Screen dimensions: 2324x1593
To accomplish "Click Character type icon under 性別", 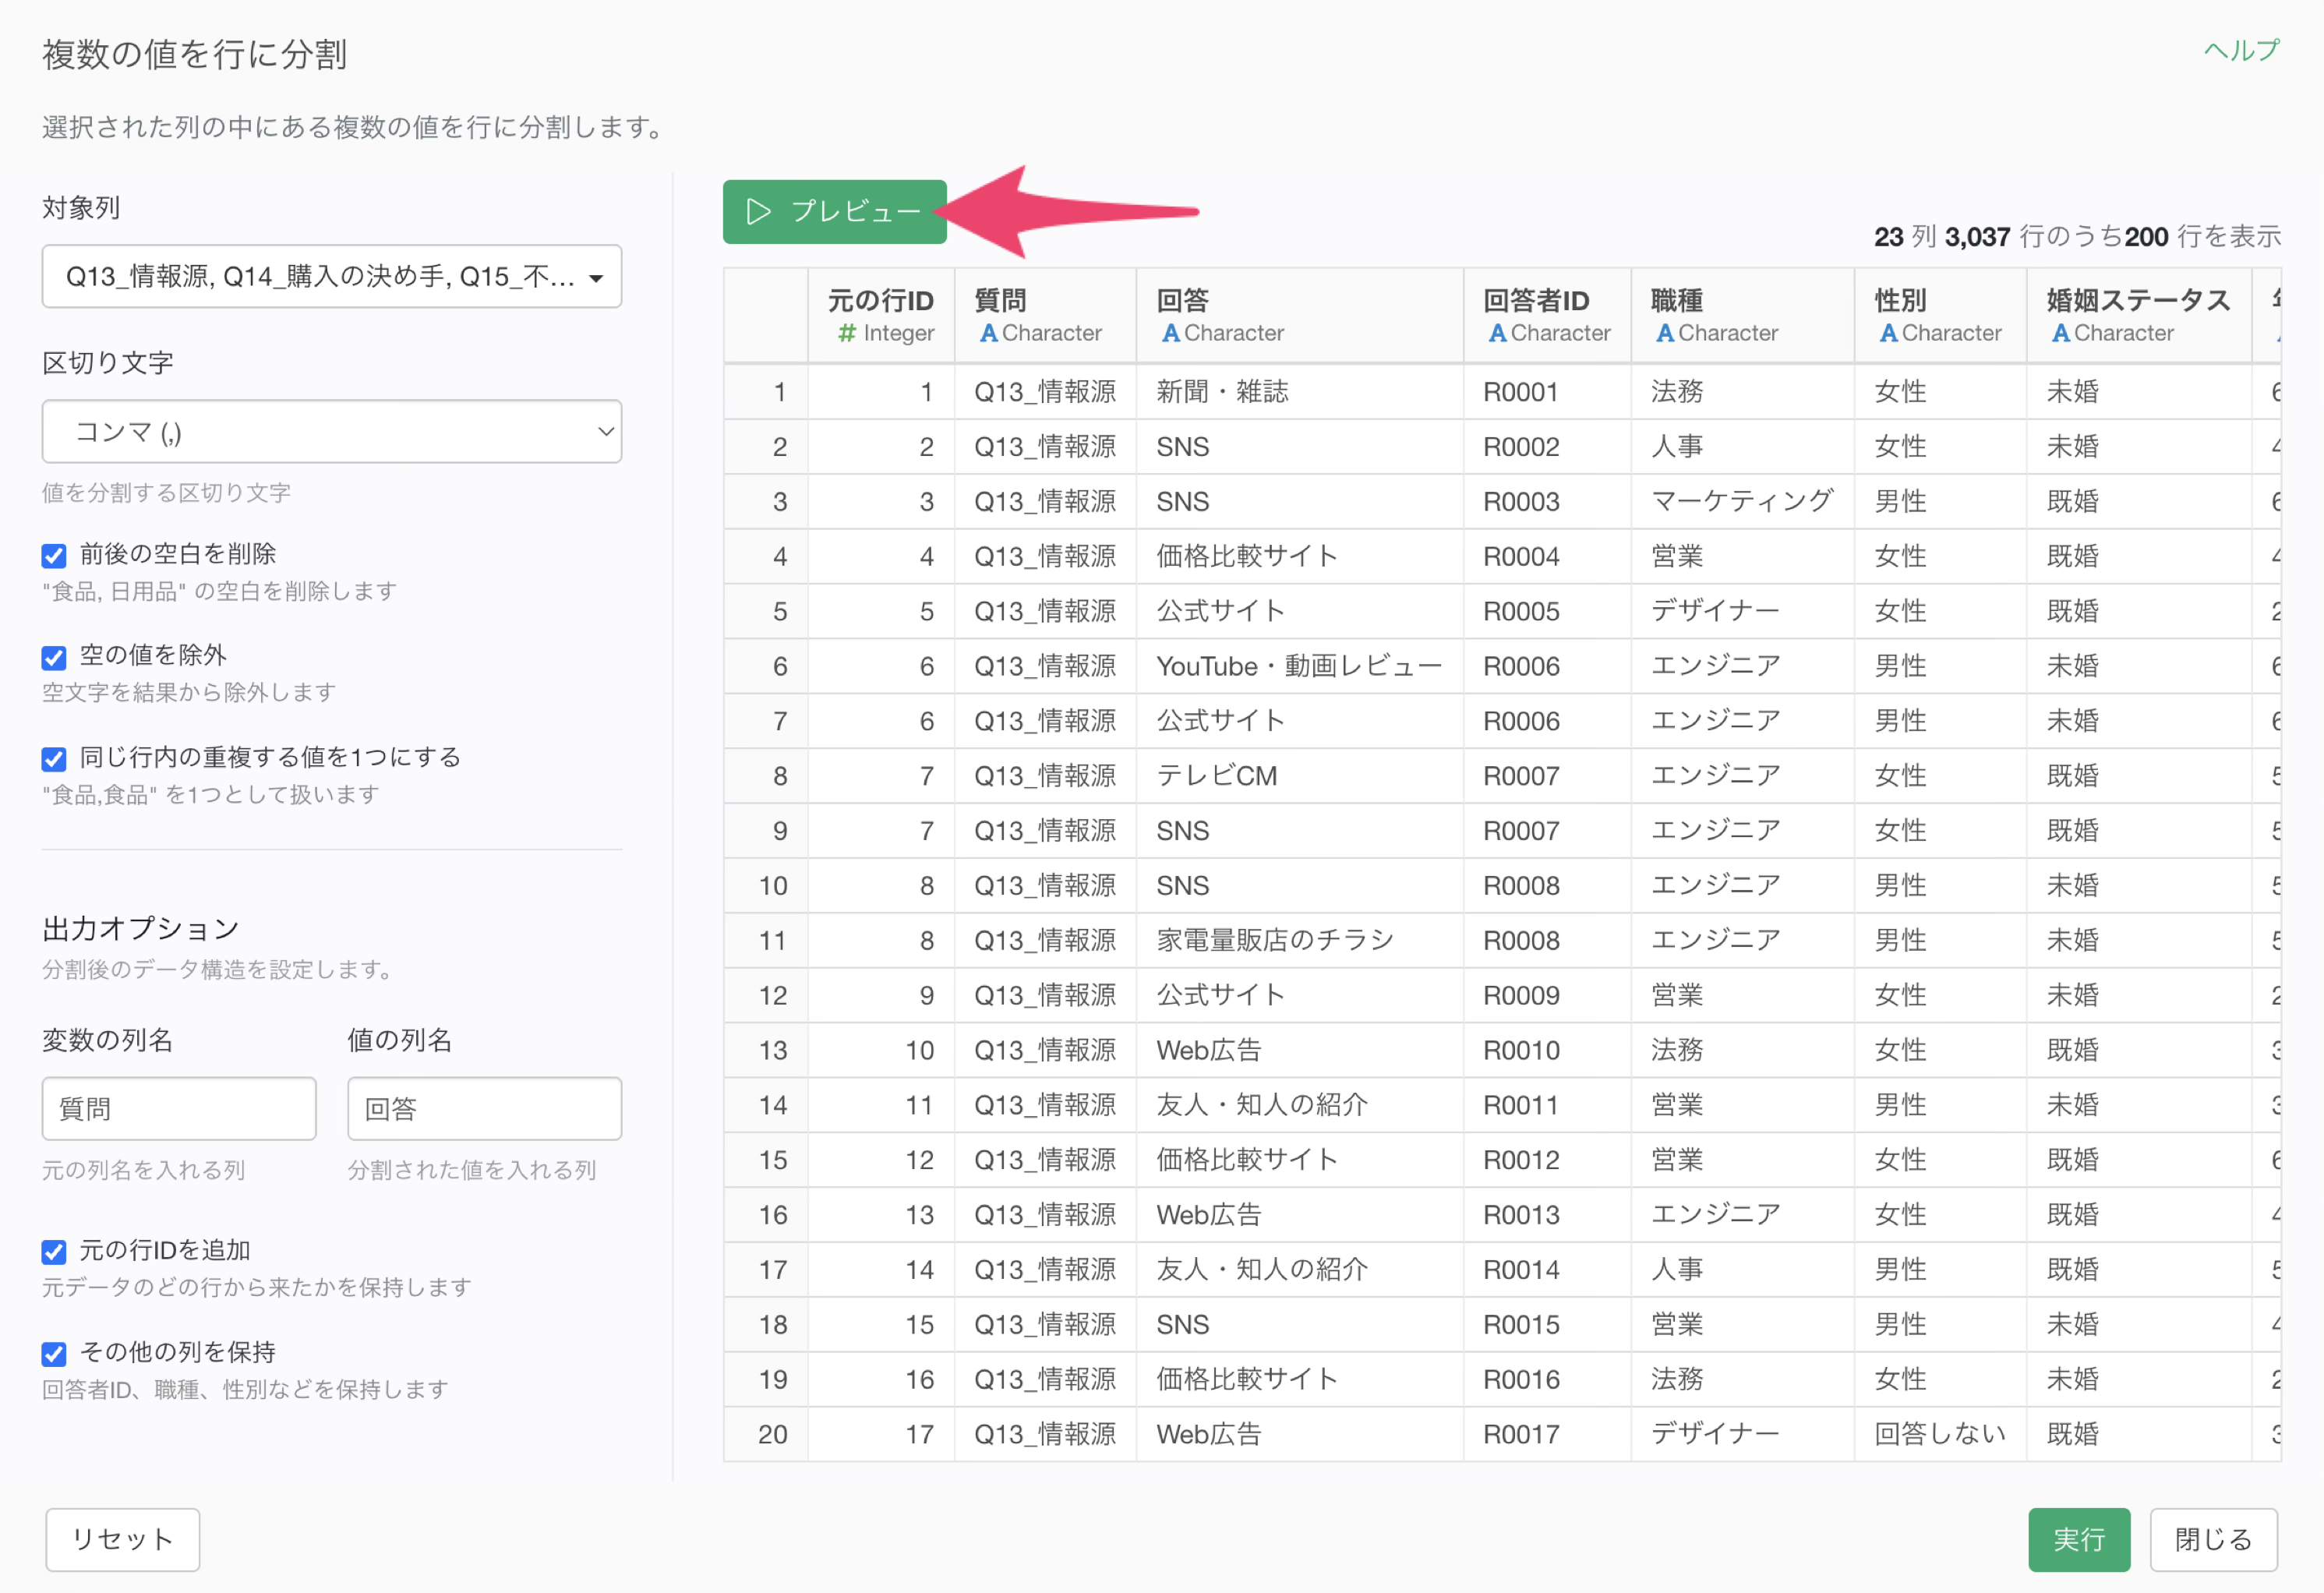I will [1888, 333].
